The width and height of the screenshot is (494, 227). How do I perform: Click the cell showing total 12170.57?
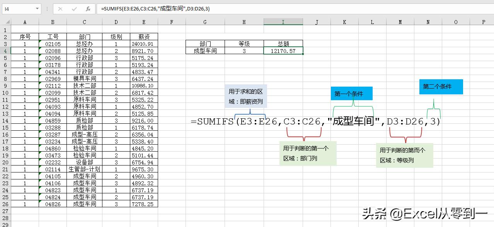[283, 51]
